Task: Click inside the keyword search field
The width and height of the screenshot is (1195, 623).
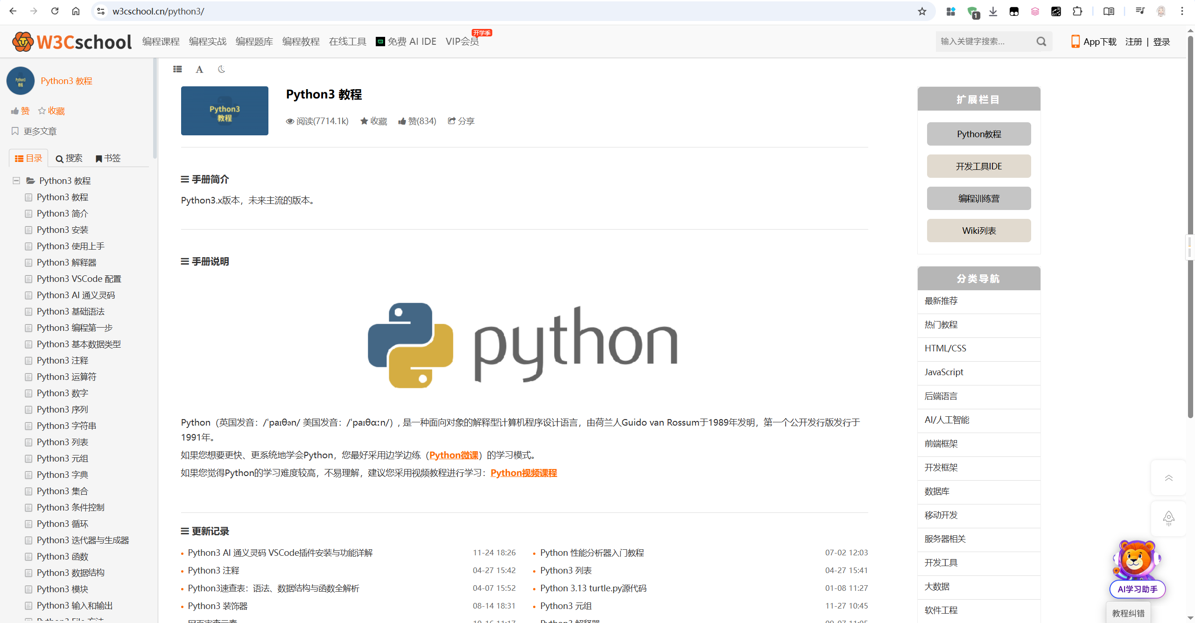Action: (980, 41)
